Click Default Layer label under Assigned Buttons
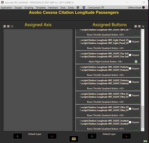This screenshot has height=143, width=149. (x=109, y=134)
